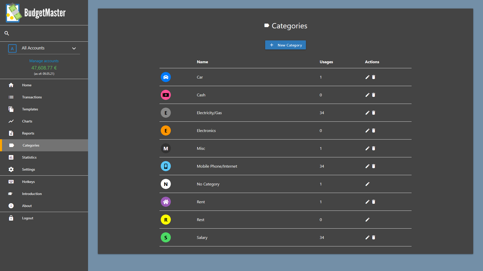Delete the Salary category
The height and width of the screenshot is (271, 483).
(x=374, y=237)
